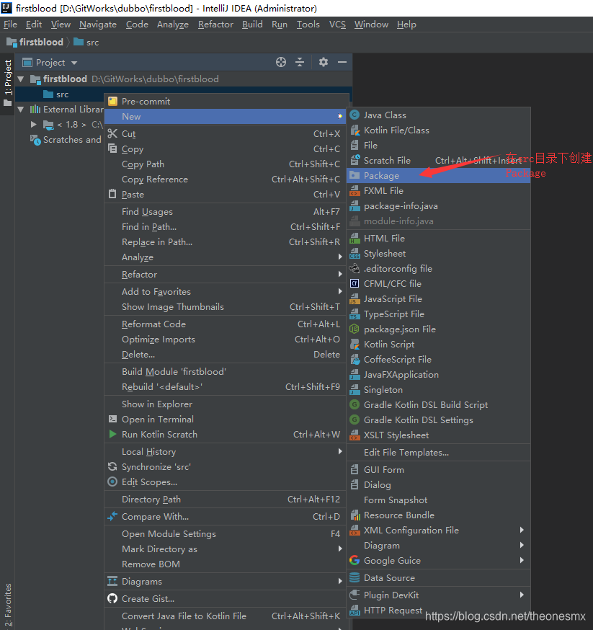This screenshot has width=593, height=630.
Task: Select Scratches and Consoles tree item
Action: coord(66,140)
